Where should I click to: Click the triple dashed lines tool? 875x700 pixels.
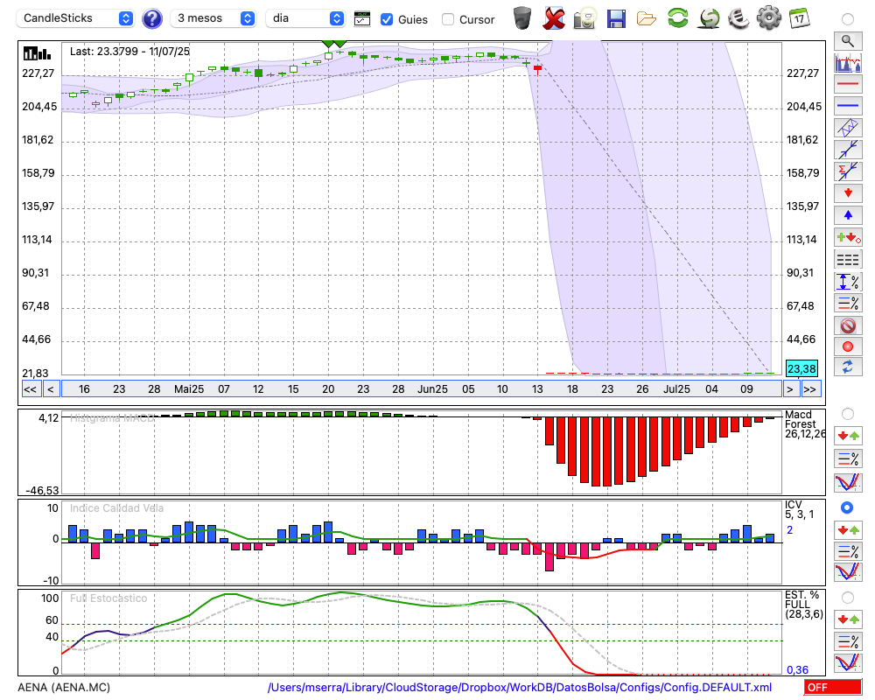tap(848, 259)
